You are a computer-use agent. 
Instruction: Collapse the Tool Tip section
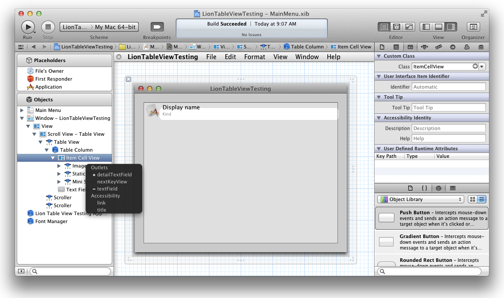pyautogui.click(x=379, y=97)
